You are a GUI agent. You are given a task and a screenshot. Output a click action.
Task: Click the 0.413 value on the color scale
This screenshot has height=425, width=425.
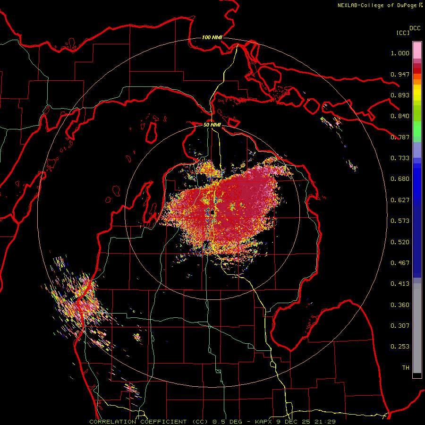point(400,284)
